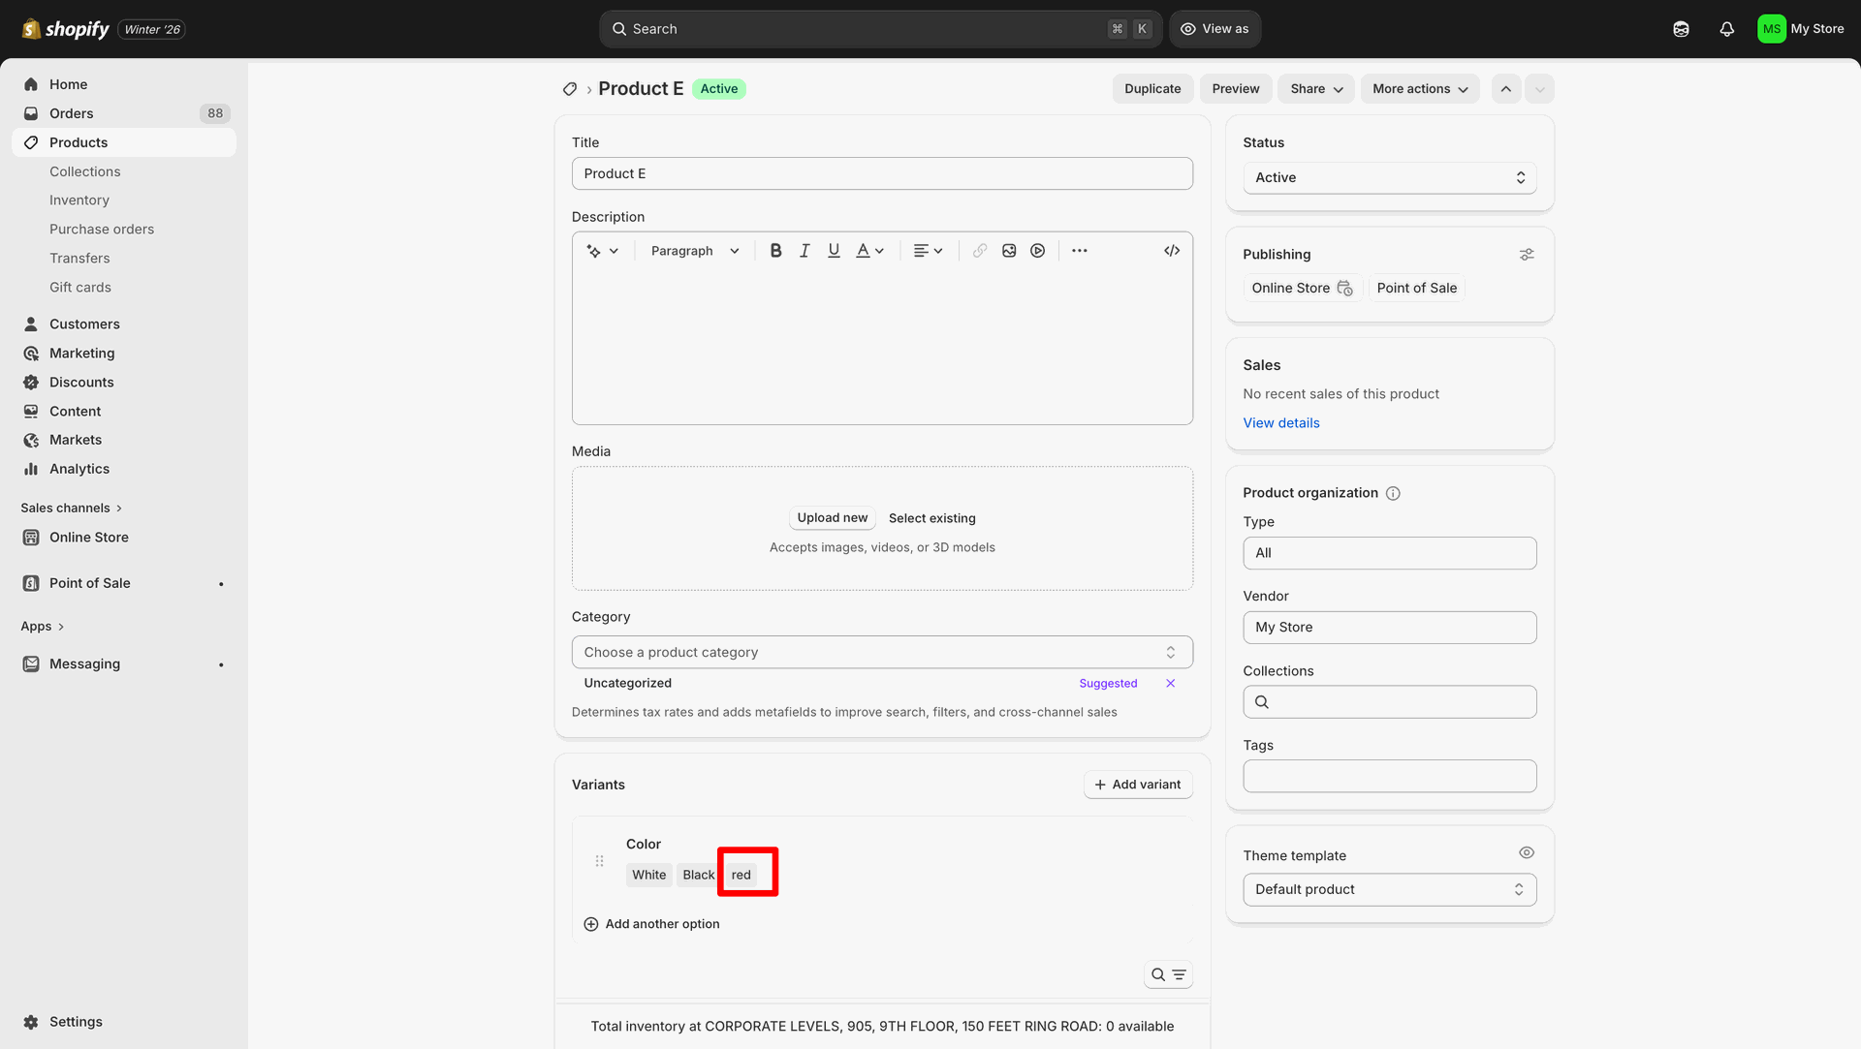Open text color picker in editor
The width and height of the screenshot is (1861, 1049).
click(869, 251)
